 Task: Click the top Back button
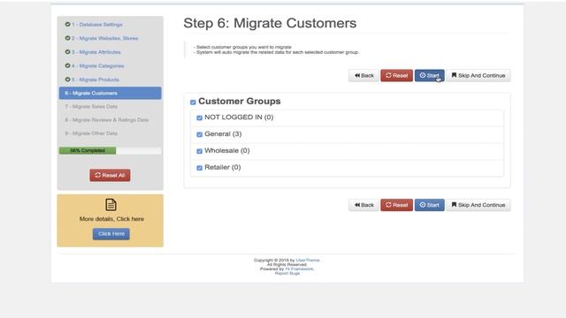point(363,75)
